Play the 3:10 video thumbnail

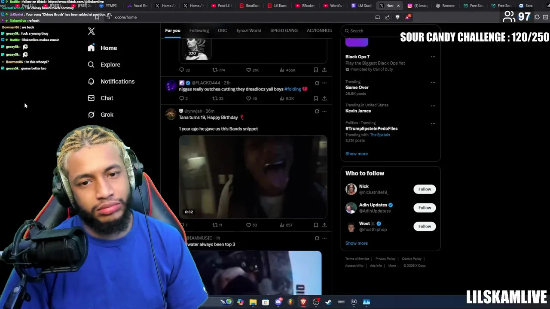(196, 49)
